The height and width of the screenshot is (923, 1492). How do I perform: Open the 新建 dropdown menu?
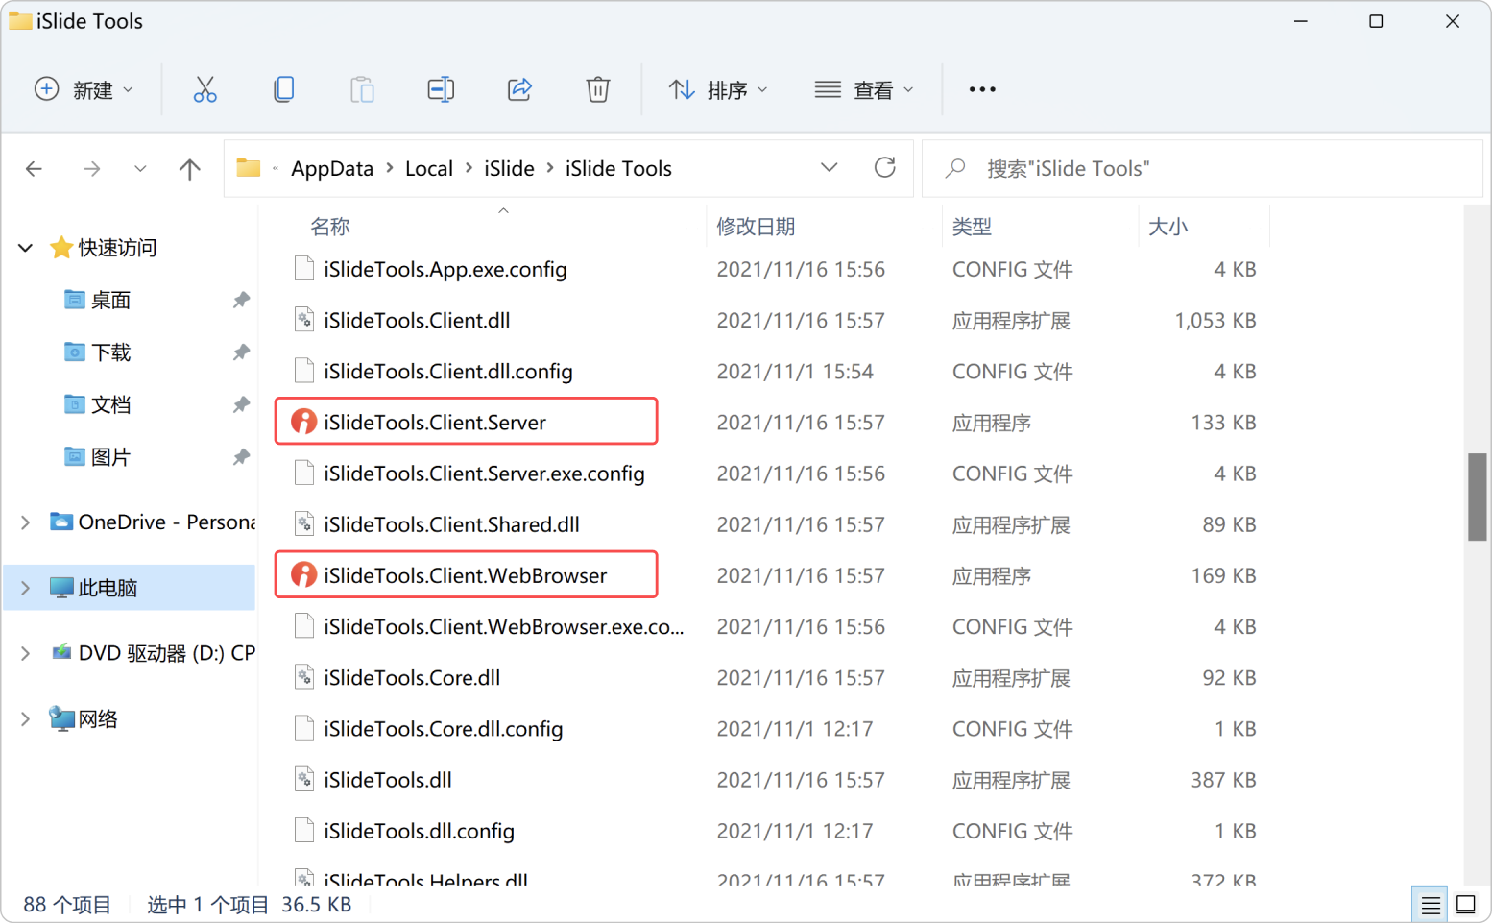84,89
